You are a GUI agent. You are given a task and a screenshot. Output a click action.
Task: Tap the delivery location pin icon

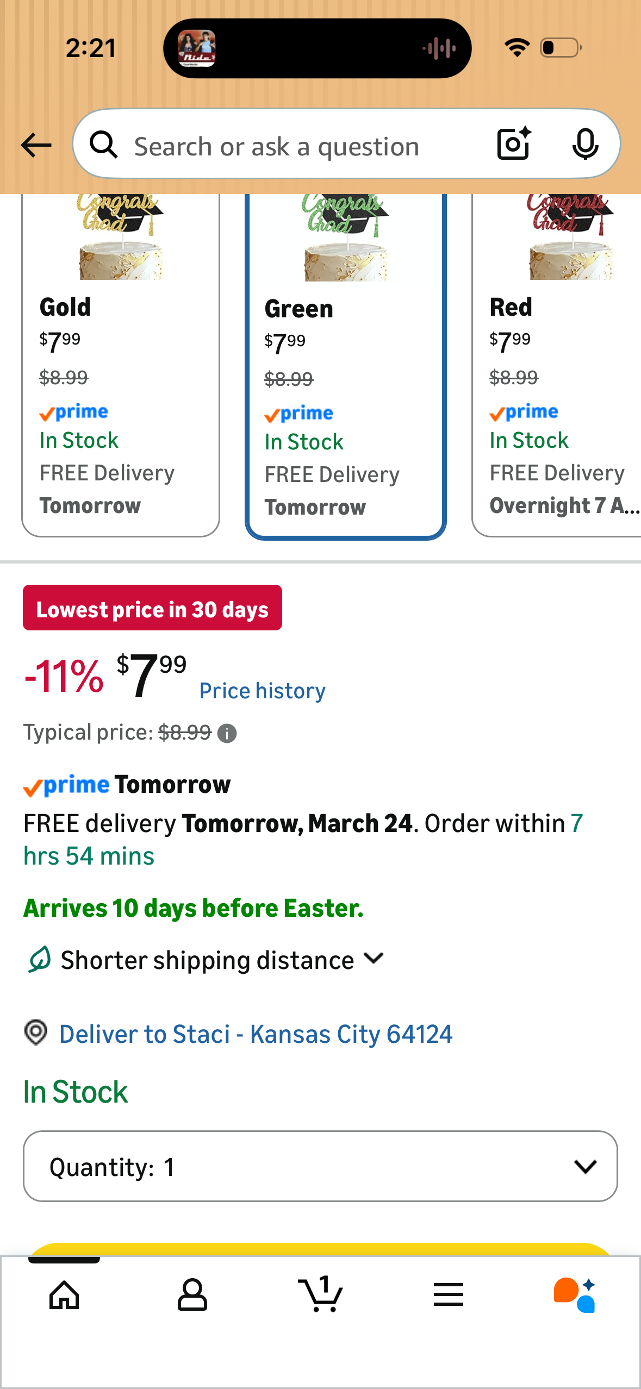pos(36,1033)
